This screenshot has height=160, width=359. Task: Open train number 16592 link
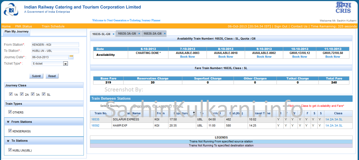coord(95,125)
